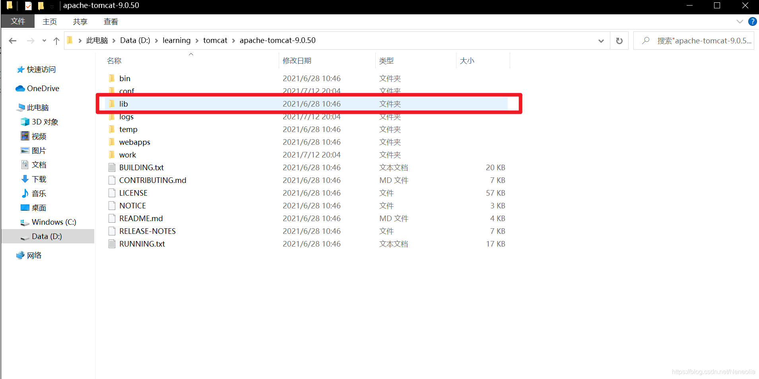Open the 文件 menu tab
The image size is (759, 379).
point(18,21)
